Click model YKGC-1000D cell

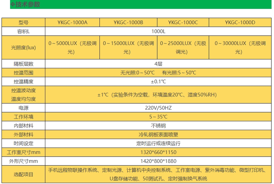pos(240,22)
